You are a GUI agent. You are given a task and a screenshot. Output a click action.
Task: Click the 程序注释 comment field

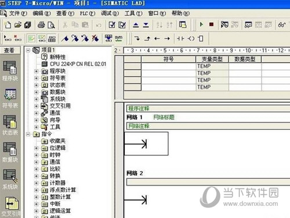point(208,108)
